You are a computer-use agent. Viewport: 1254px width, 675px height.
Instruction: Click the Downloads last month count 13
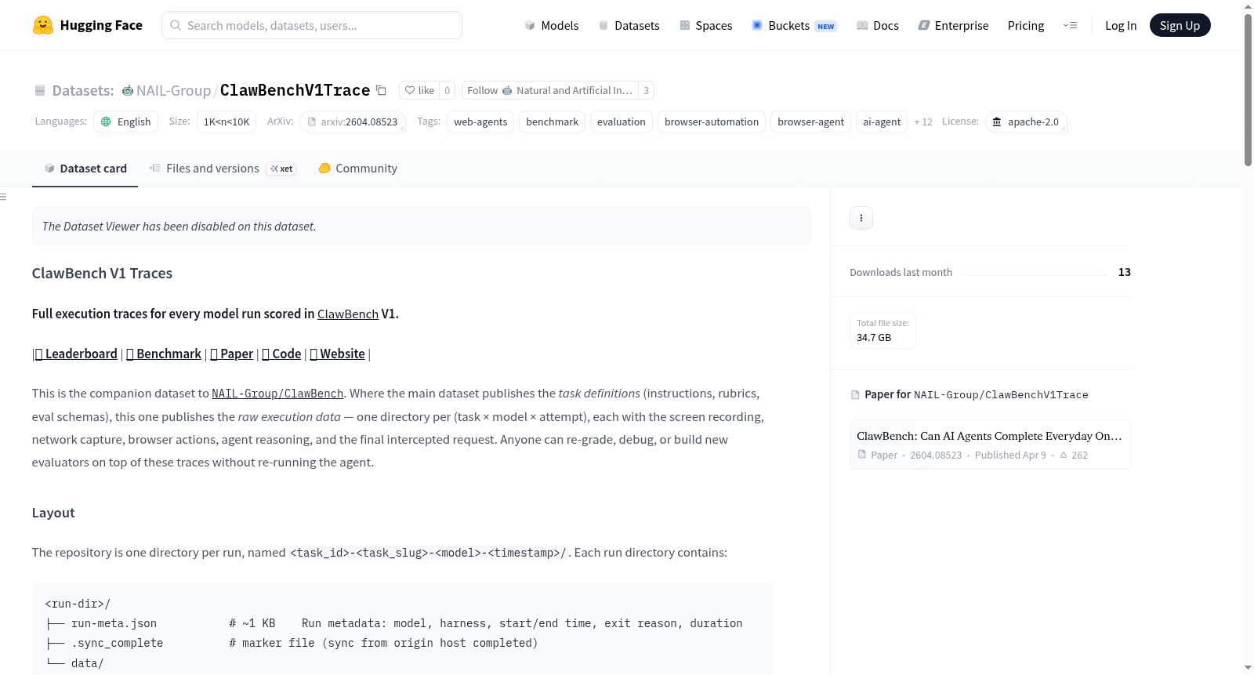pyautogui.click(x=1125, y=272)
